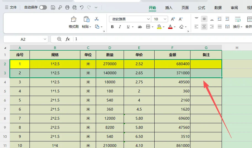252x148 pixels.
Task: Expand the borders dropdown arrow
Action: (153, 27)
